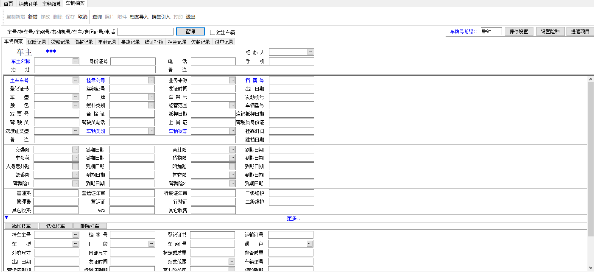
Task: Click the 取消 toolbar command
Action: point(83,17)
